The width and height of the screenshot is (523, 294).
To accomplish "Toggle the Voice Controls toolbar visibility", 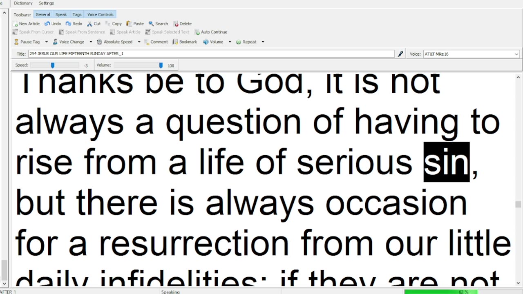I will pos(101,14).
